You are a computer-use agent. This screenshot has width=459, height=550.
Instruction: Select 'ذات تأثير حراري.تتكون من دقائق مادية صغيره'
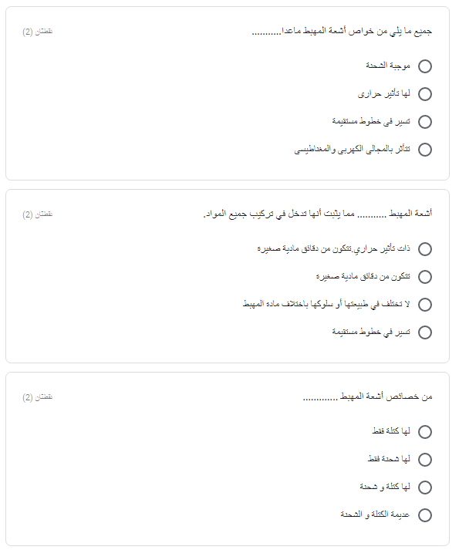pos(424,249)
